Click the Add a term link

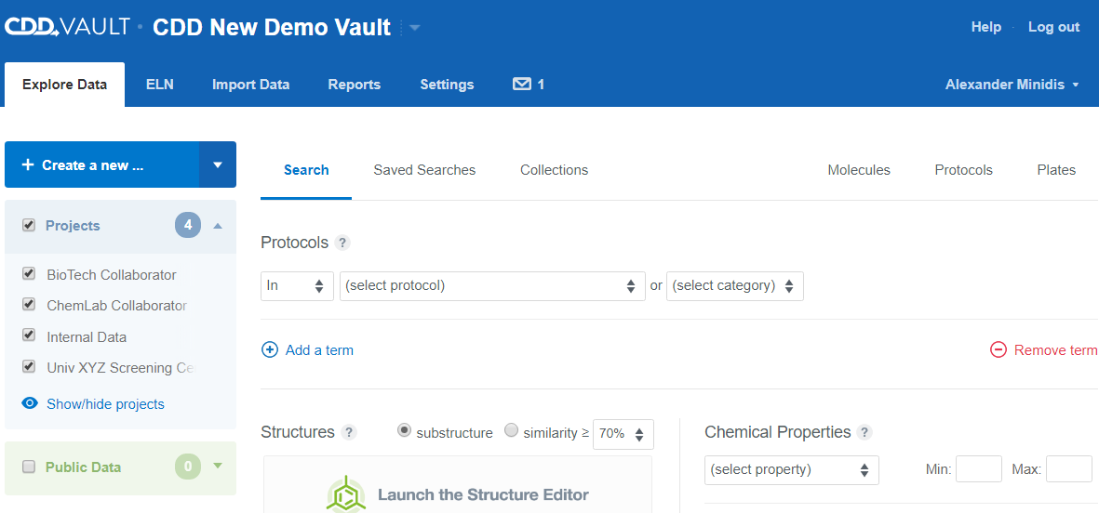319,350
